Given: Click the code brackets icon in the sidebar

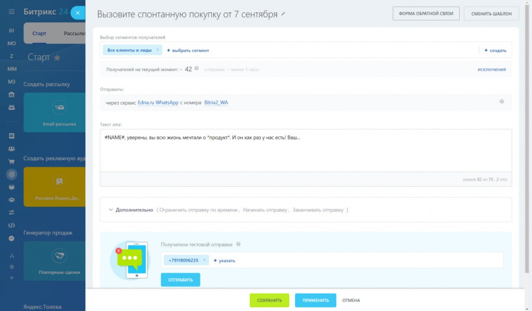Looking at the screenshot, I should click(11, 225).
